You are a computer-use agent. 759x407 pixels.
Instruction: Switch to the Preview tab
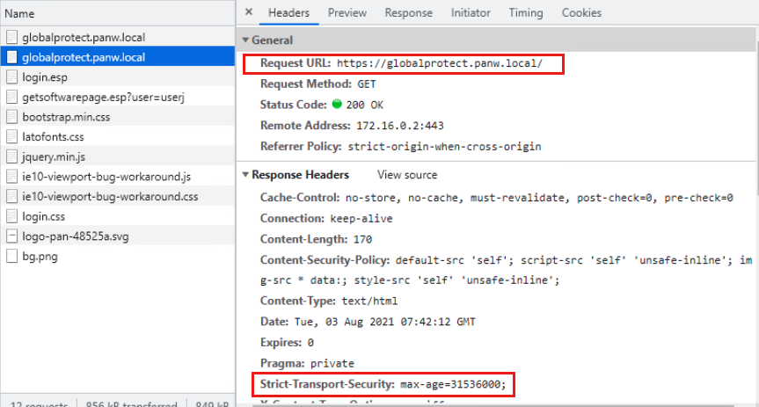(347, 13)
